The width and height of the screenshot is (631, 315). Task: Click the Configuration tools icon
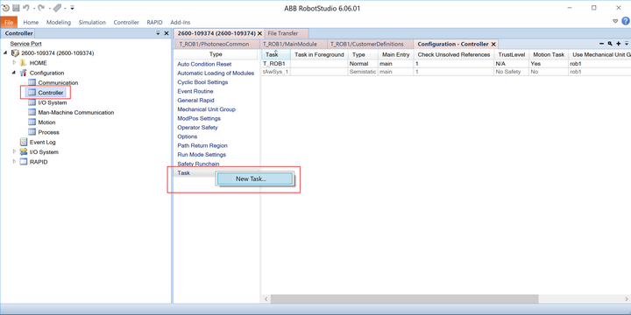(23, 73)
